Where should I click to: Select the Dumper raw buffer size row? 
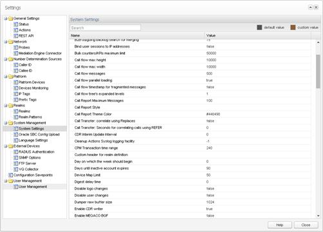(190, 202)
